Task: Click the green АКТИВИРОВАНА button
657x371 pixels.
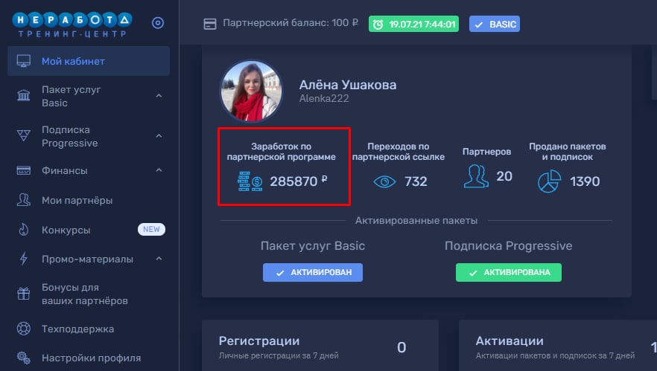Action: [x=509, y=272]
